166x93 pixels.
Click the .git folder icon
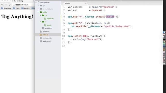point(41,6)
